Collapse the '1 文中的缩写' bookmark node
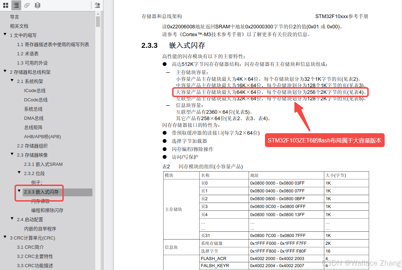402x270 pixels. [x=5, y=34]
